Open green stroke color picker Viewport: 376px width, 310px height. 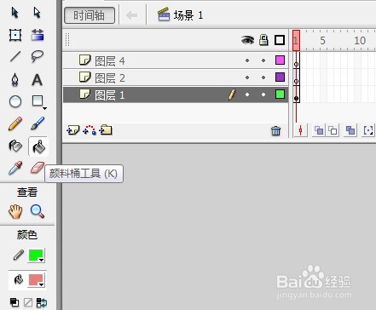pos(37,255)
